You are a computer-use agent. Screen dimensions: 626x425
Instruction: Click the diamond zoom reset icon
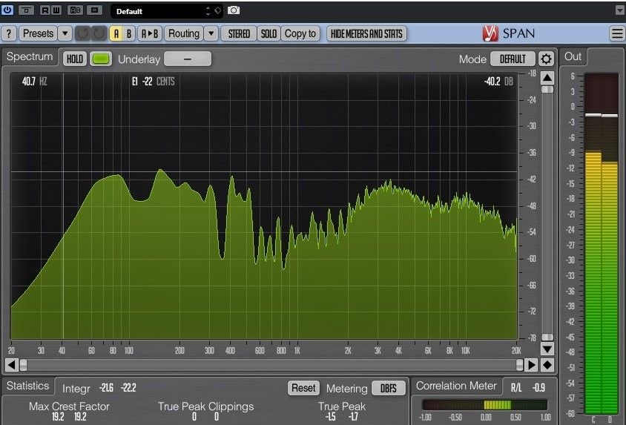click(547, 364)
